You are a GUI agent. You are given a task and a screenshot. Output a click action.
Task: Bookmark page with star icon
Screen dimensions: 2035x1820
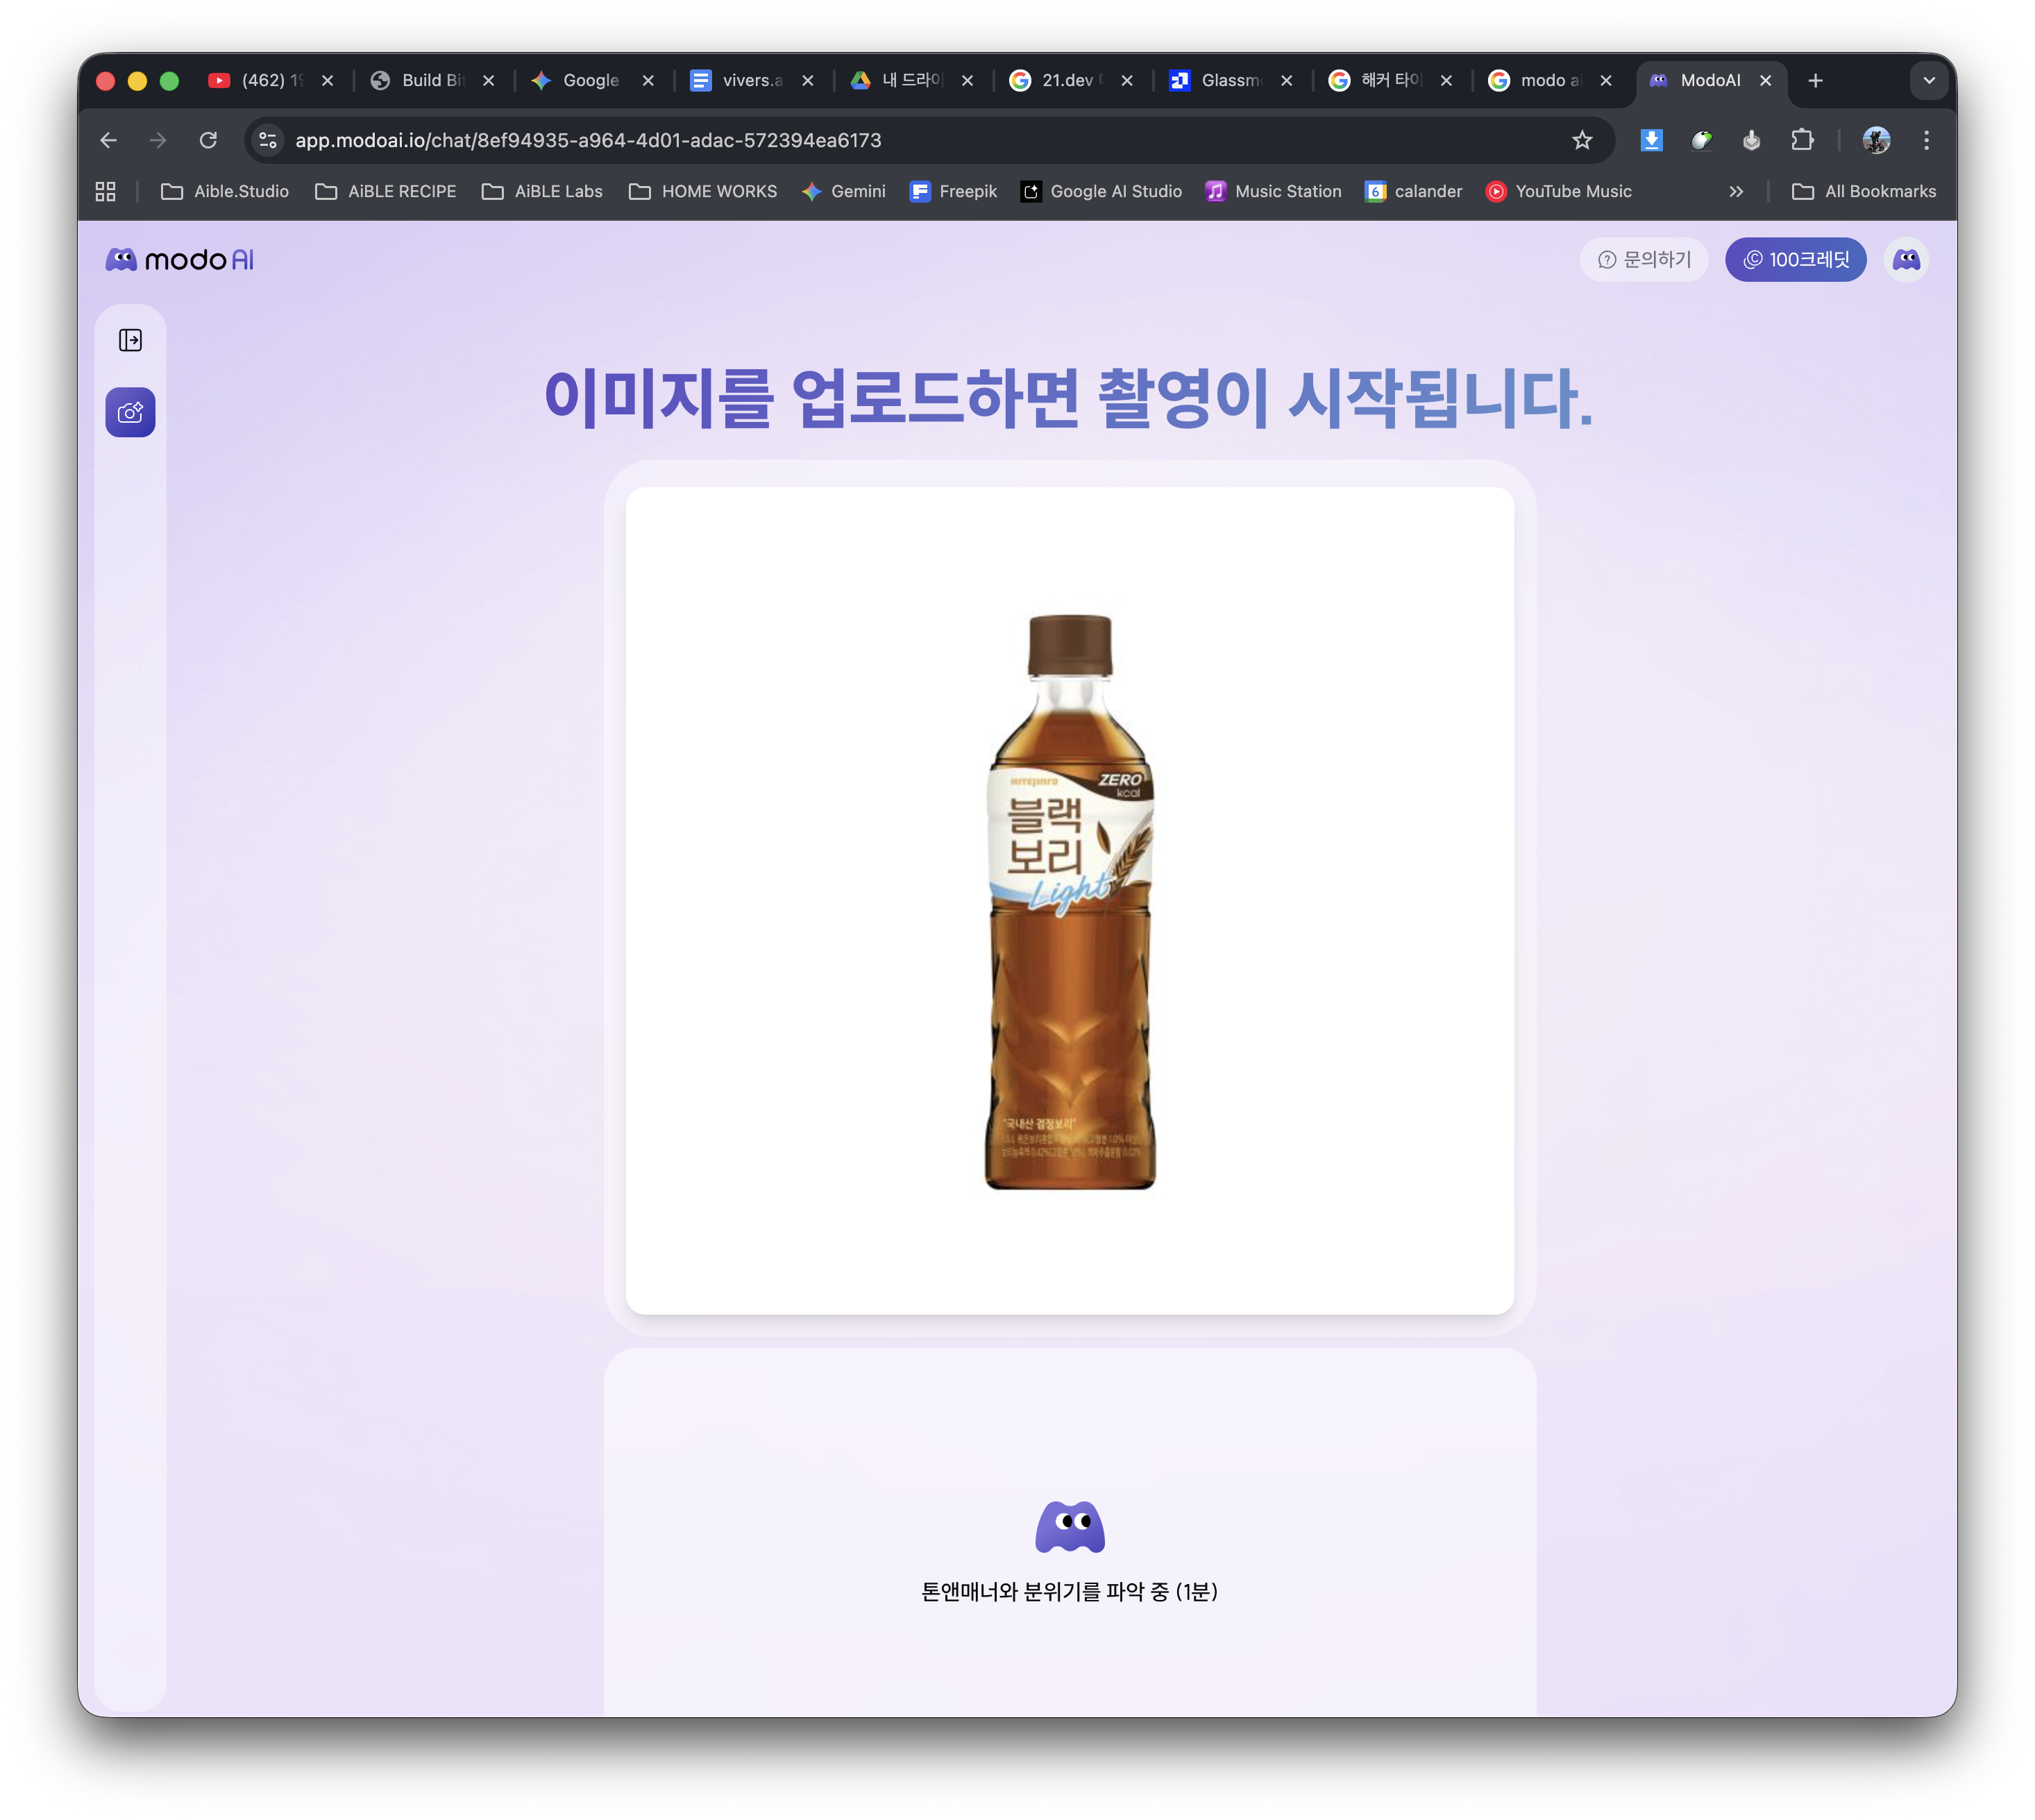1582,140
